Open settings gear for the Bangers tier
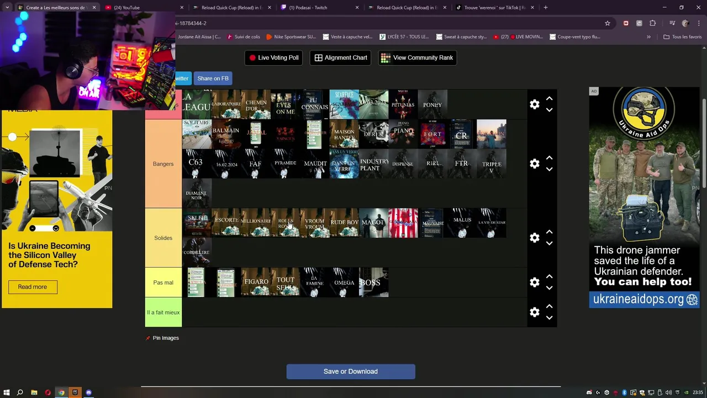 (x=534, y=164)
